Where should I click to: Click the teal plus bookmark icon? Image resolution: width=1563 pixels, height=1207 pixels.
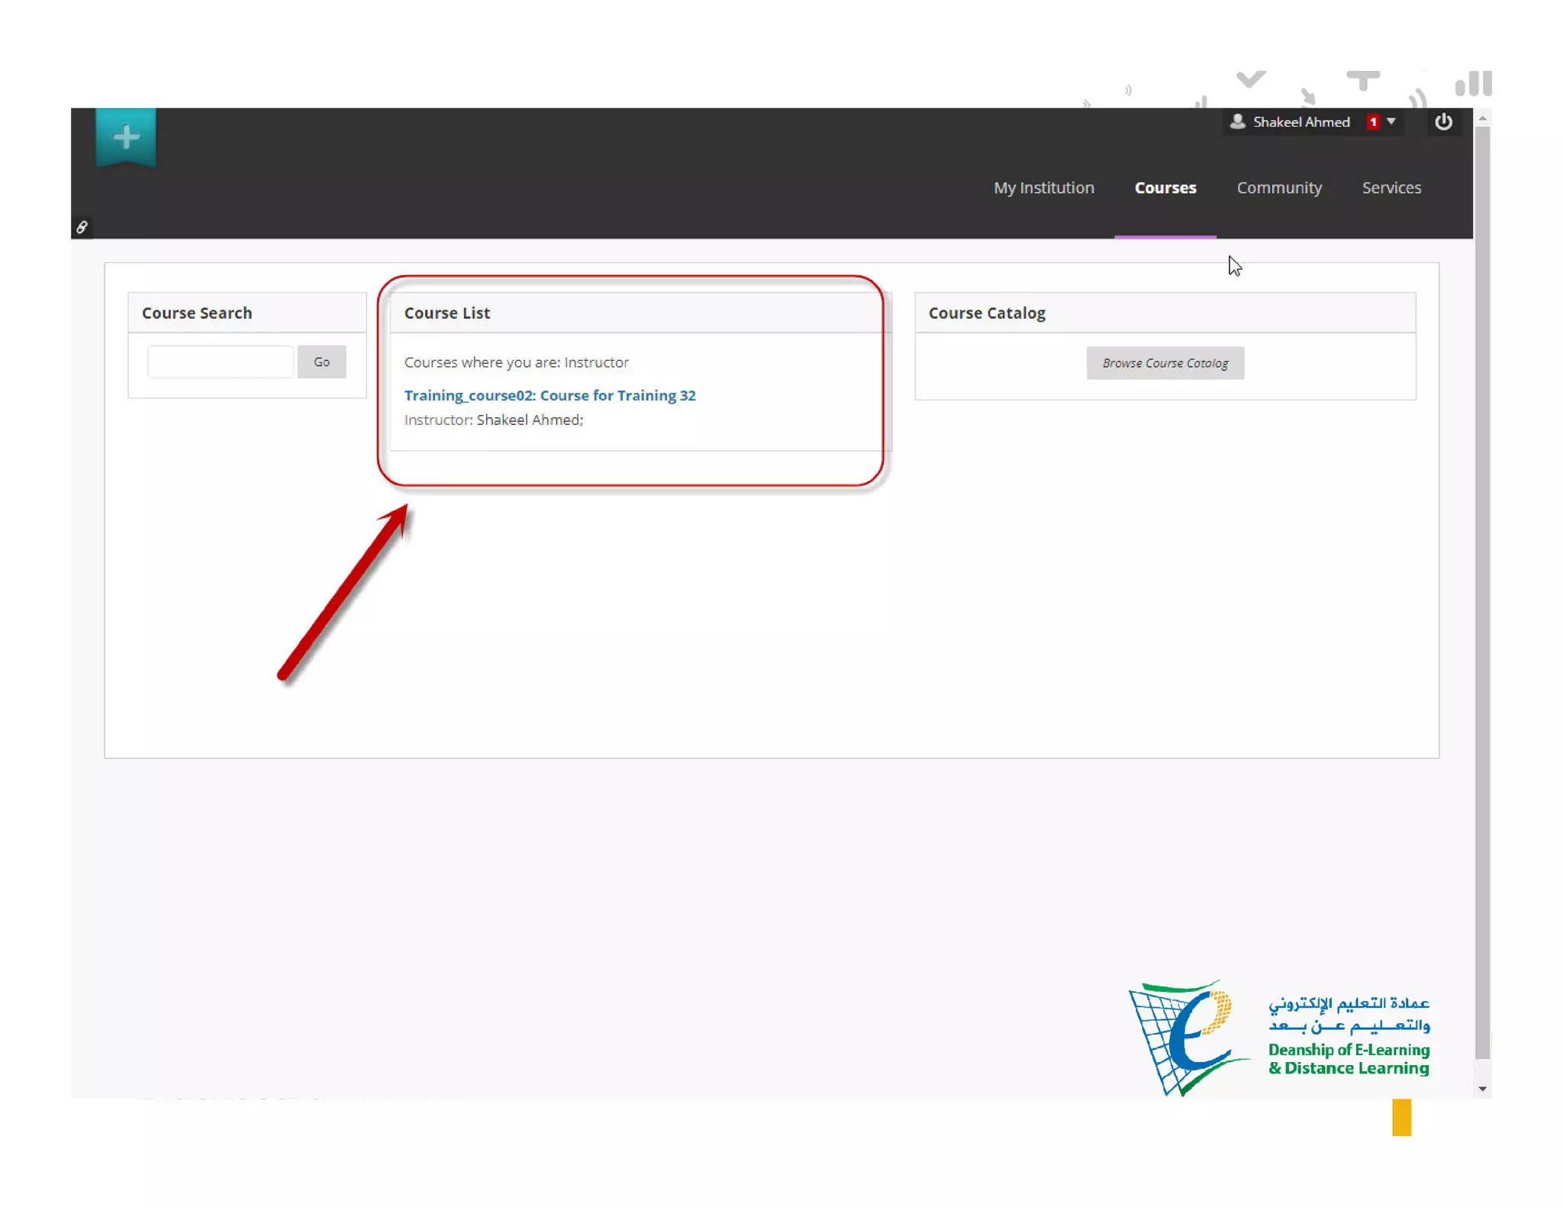pos(126,137)
